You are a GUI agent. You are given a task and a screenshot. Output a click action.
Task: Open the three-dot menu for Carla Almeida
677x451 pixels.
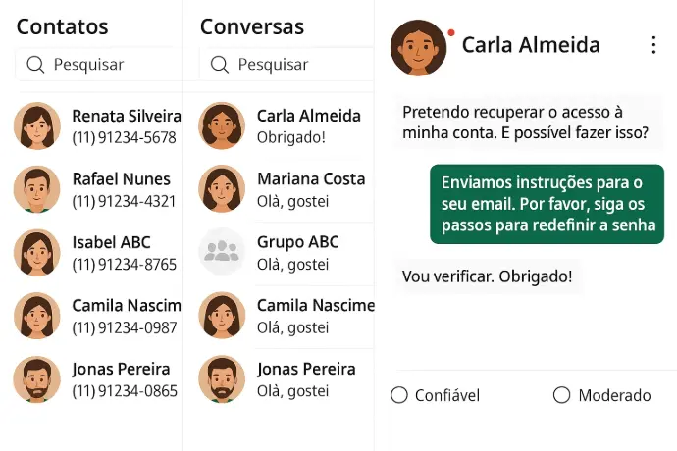(x=653, y=45)
